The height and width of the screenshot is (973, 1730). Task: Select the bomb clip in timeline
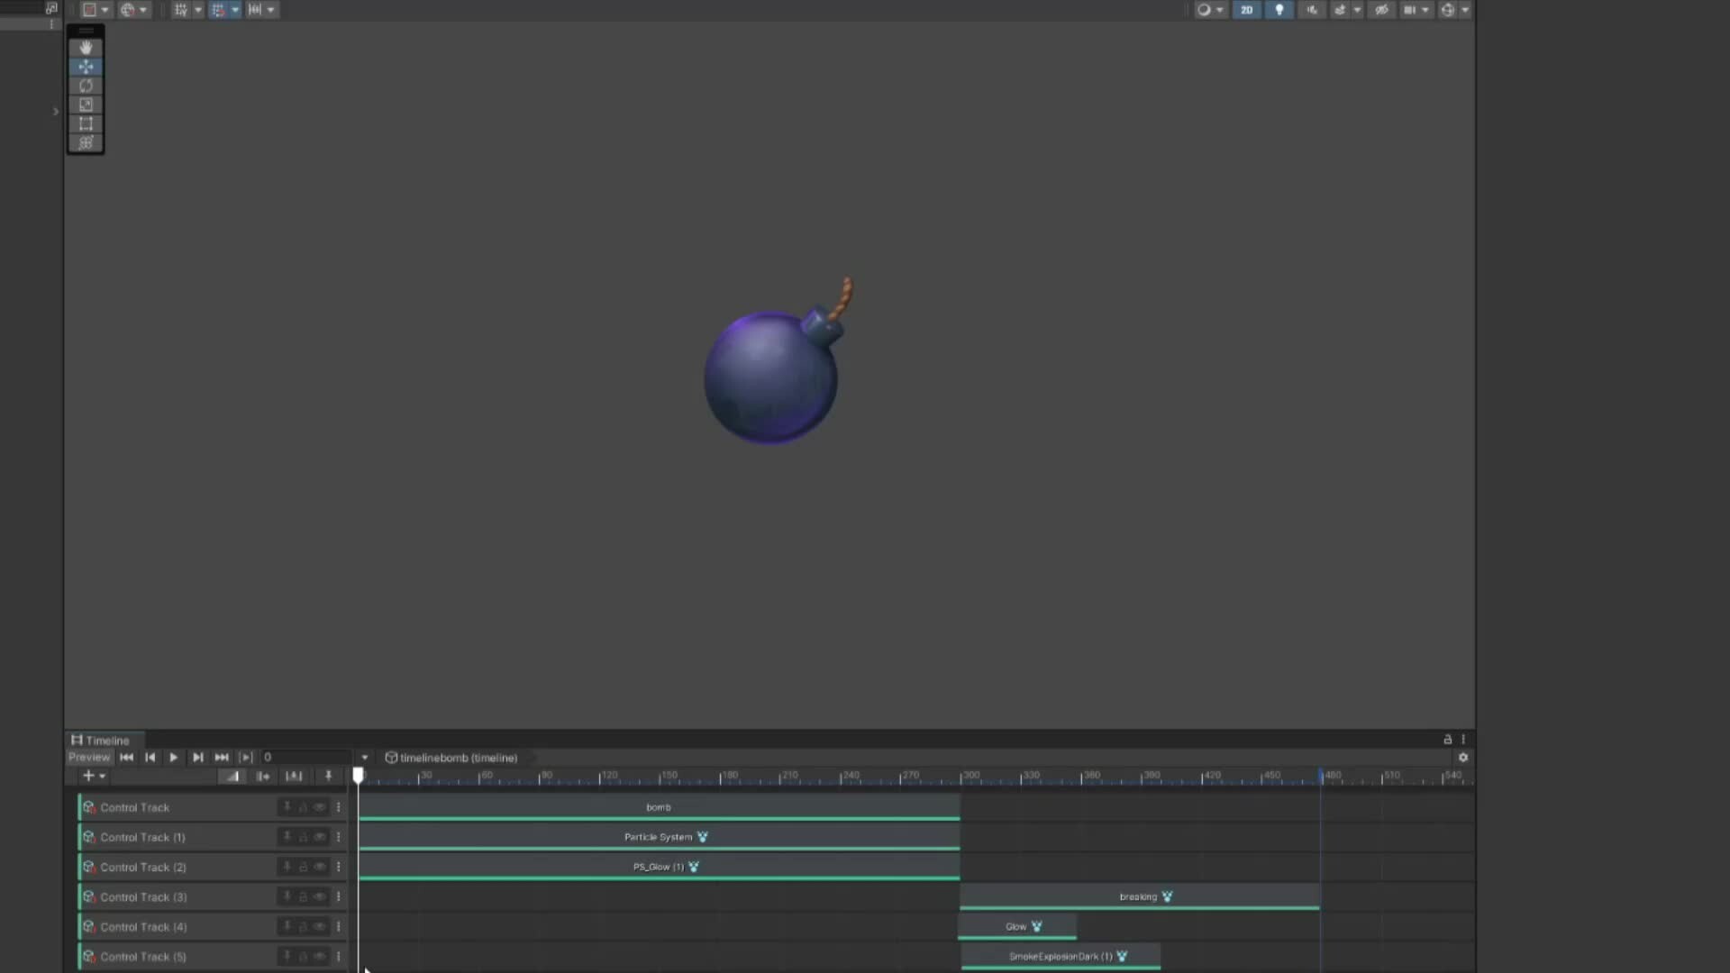point(659,807)
